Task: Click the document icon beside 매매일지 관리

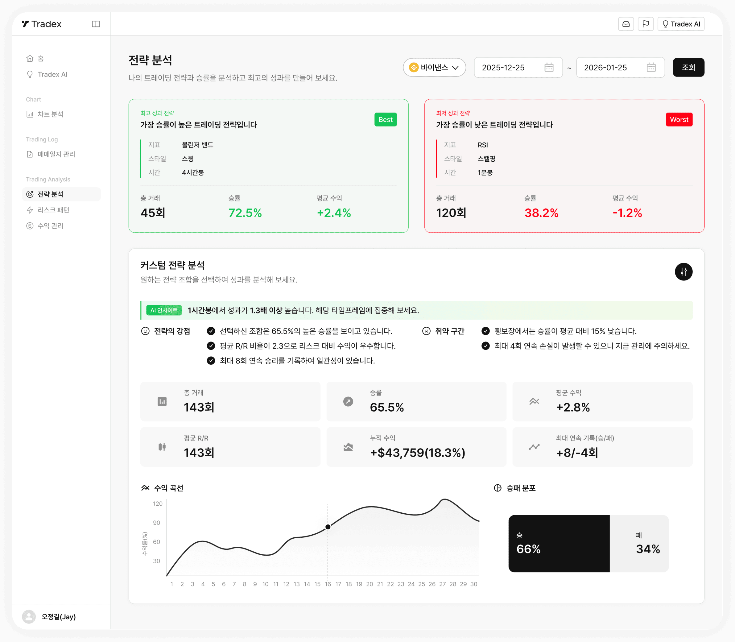Action: coord(30,154)
